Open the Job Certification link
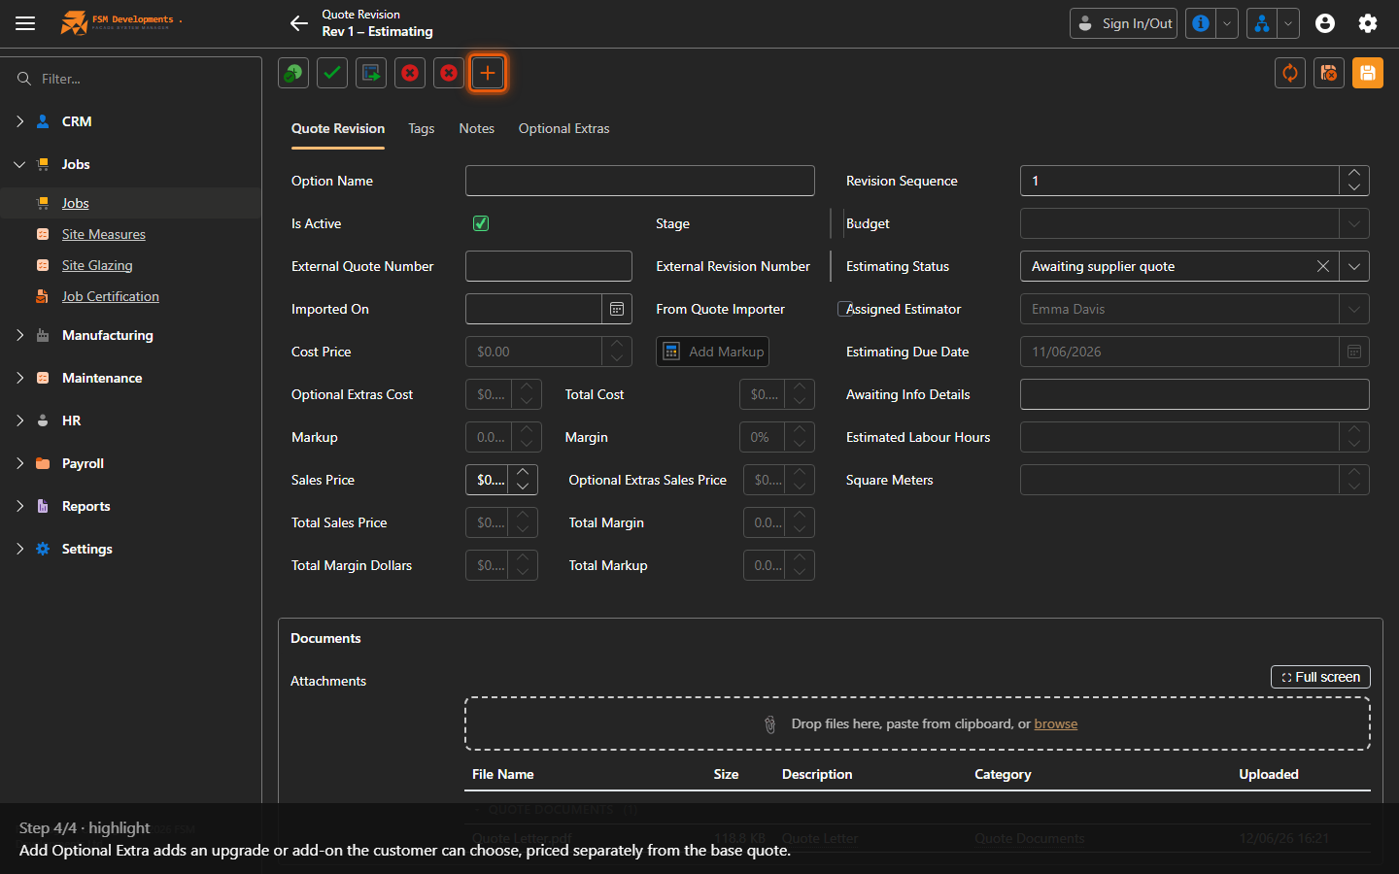Image resolution: width=1399 pixels, height=874 pixels. tap(111, 296)
